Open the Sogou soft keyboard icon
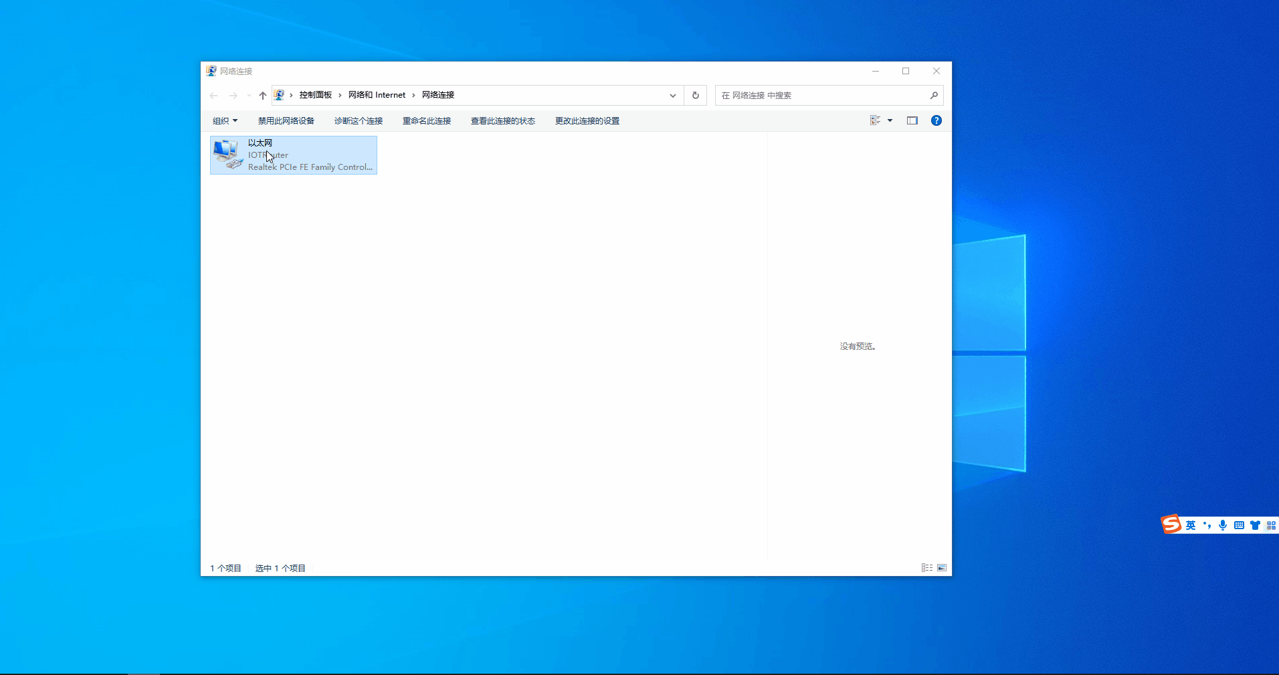 tap(1239, 525)
